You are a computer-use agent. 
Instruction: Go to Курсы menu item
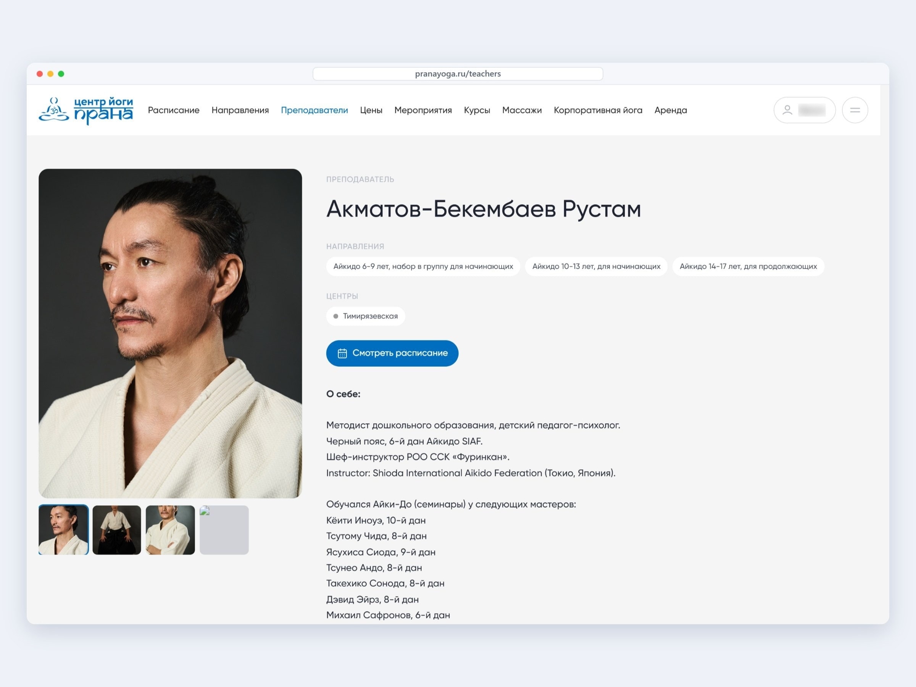click(477, 110)
